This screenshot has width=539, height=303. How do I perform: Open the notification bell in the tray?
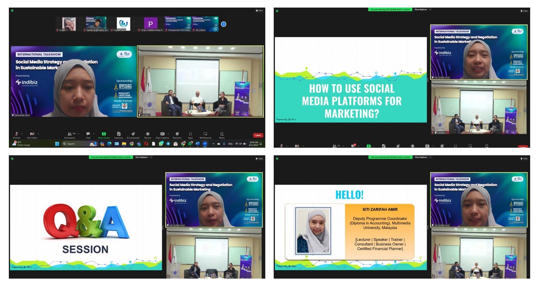[261, 144]
